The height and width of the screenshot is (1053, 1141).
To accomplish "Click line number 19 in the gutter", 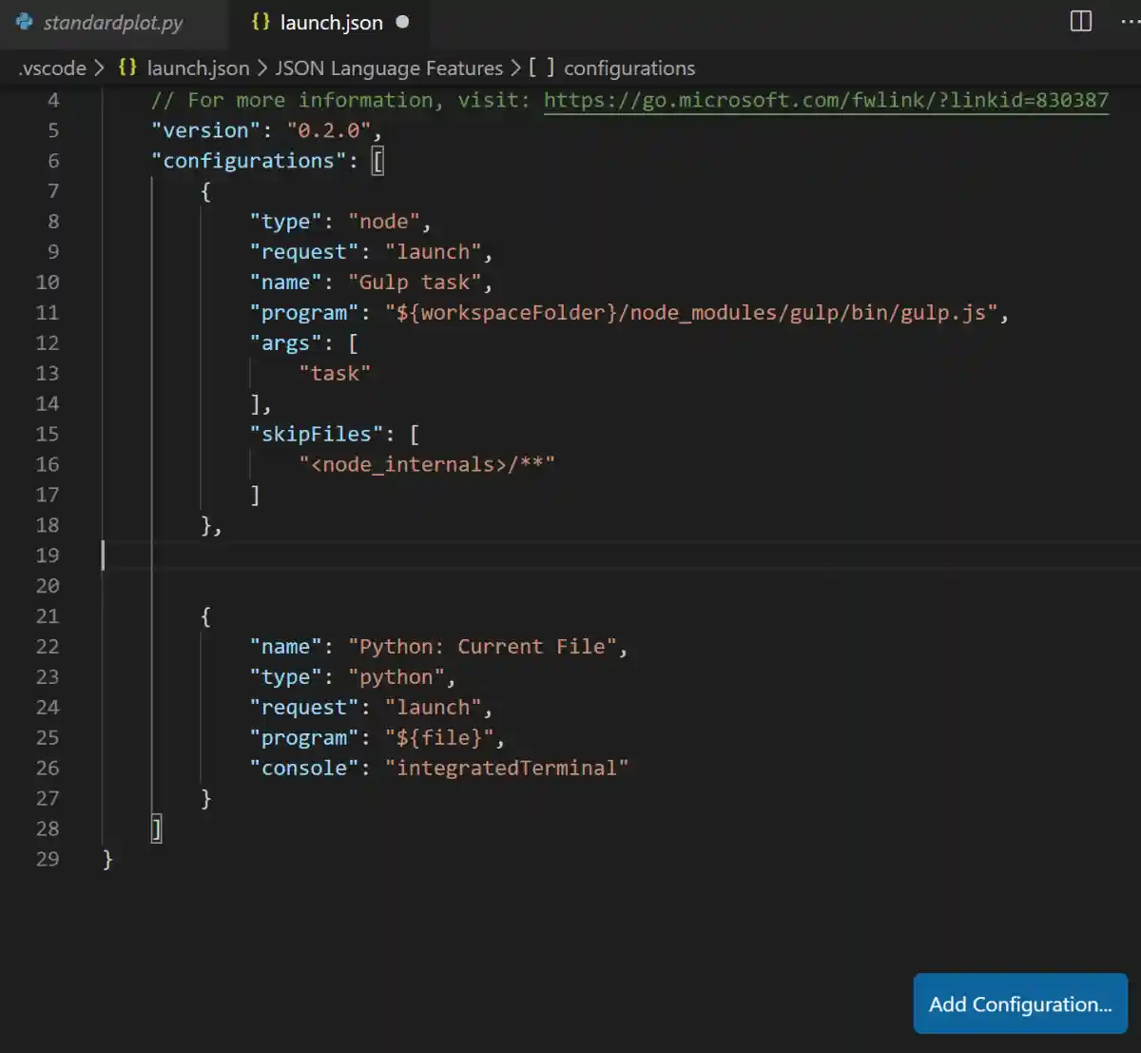I will [x=48, y=556].
